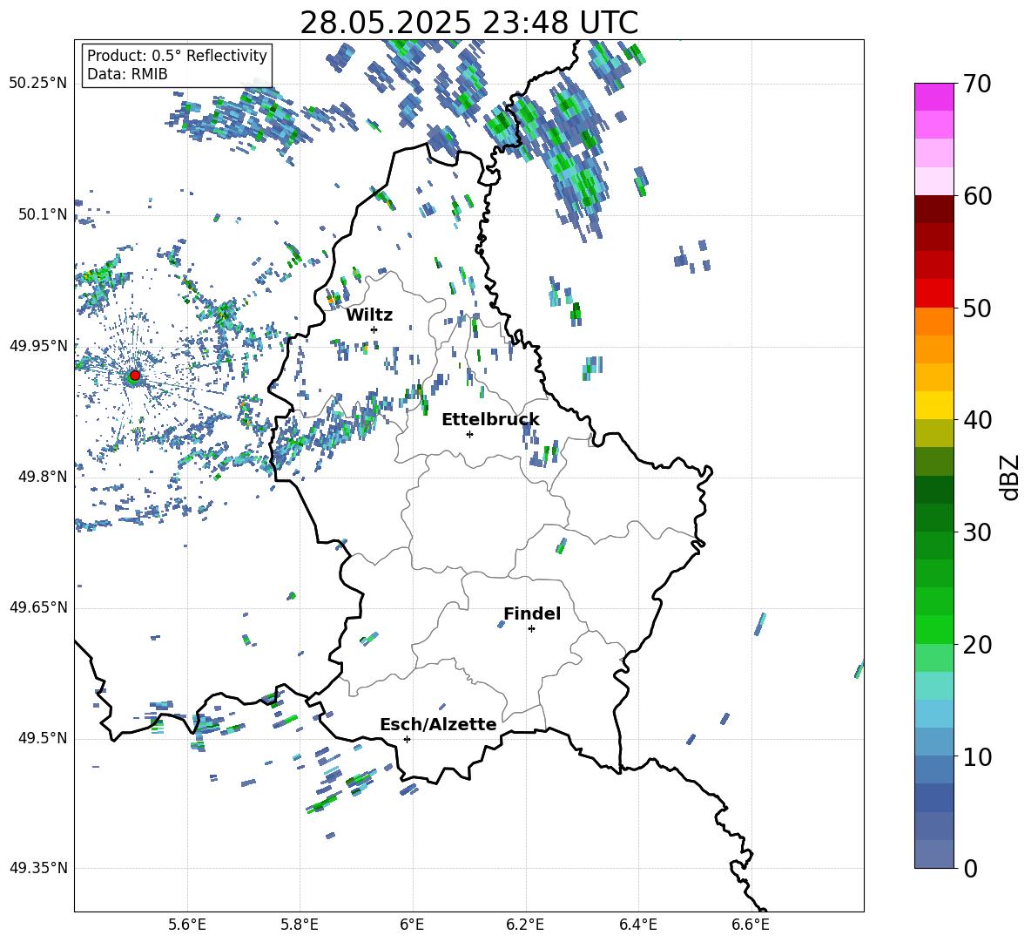Viewport: 1031px width, 942px height.
Task: Click the Esch/Alzette station cross marker
Action: coord(407,739)
